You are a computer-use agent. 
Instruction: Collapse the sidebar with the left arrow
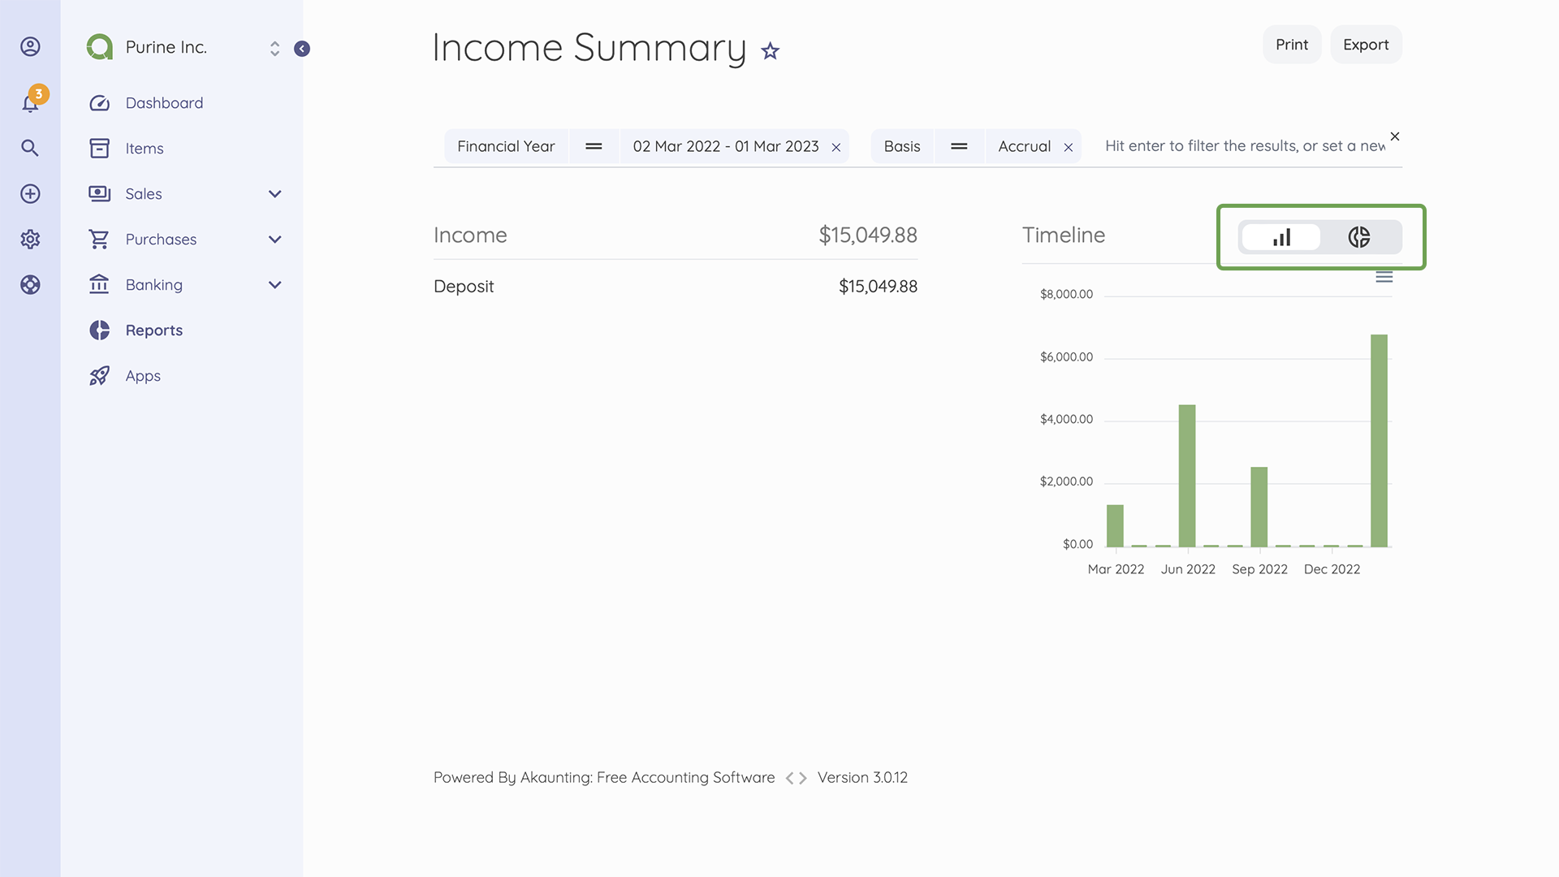(302, 49)
